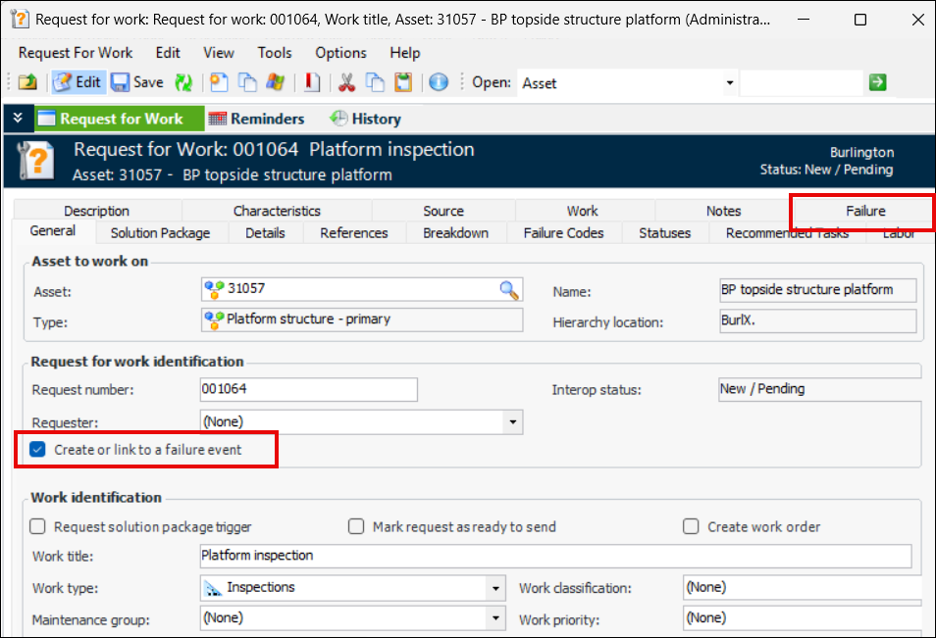The width and height of the screenshot is (936, 638).
Task: Uncheck Create or link to a failure event
Action: pyautogui.click(x=38, y=450)
